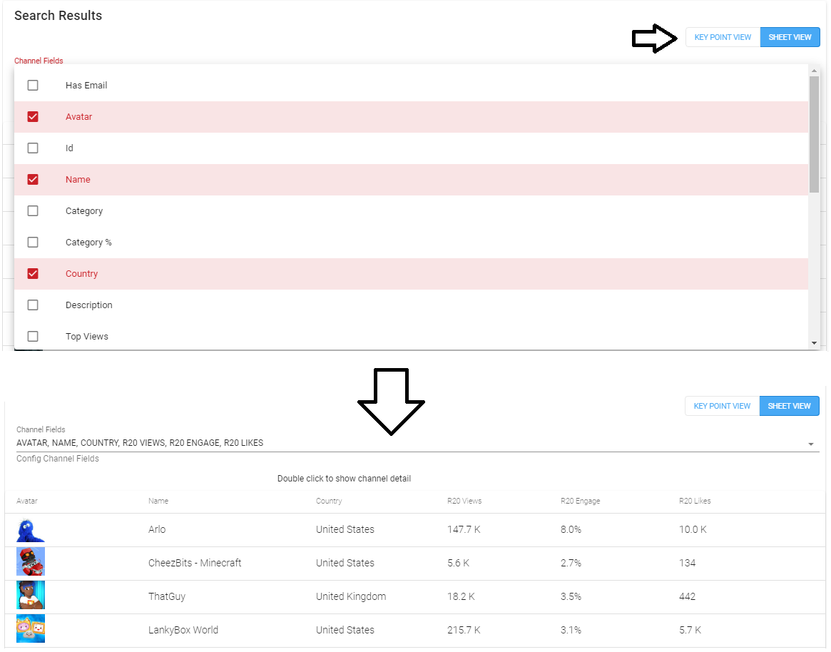Click the 10.0 K likes value
831x652 pixels.
coord(693,529)
